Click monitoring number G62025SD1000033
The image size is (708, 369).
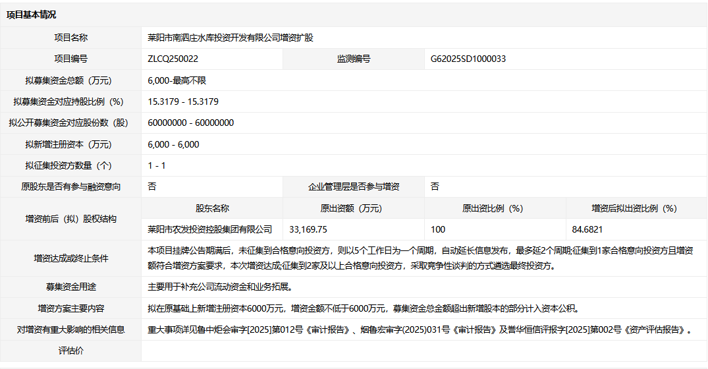[x=468, y=59]
